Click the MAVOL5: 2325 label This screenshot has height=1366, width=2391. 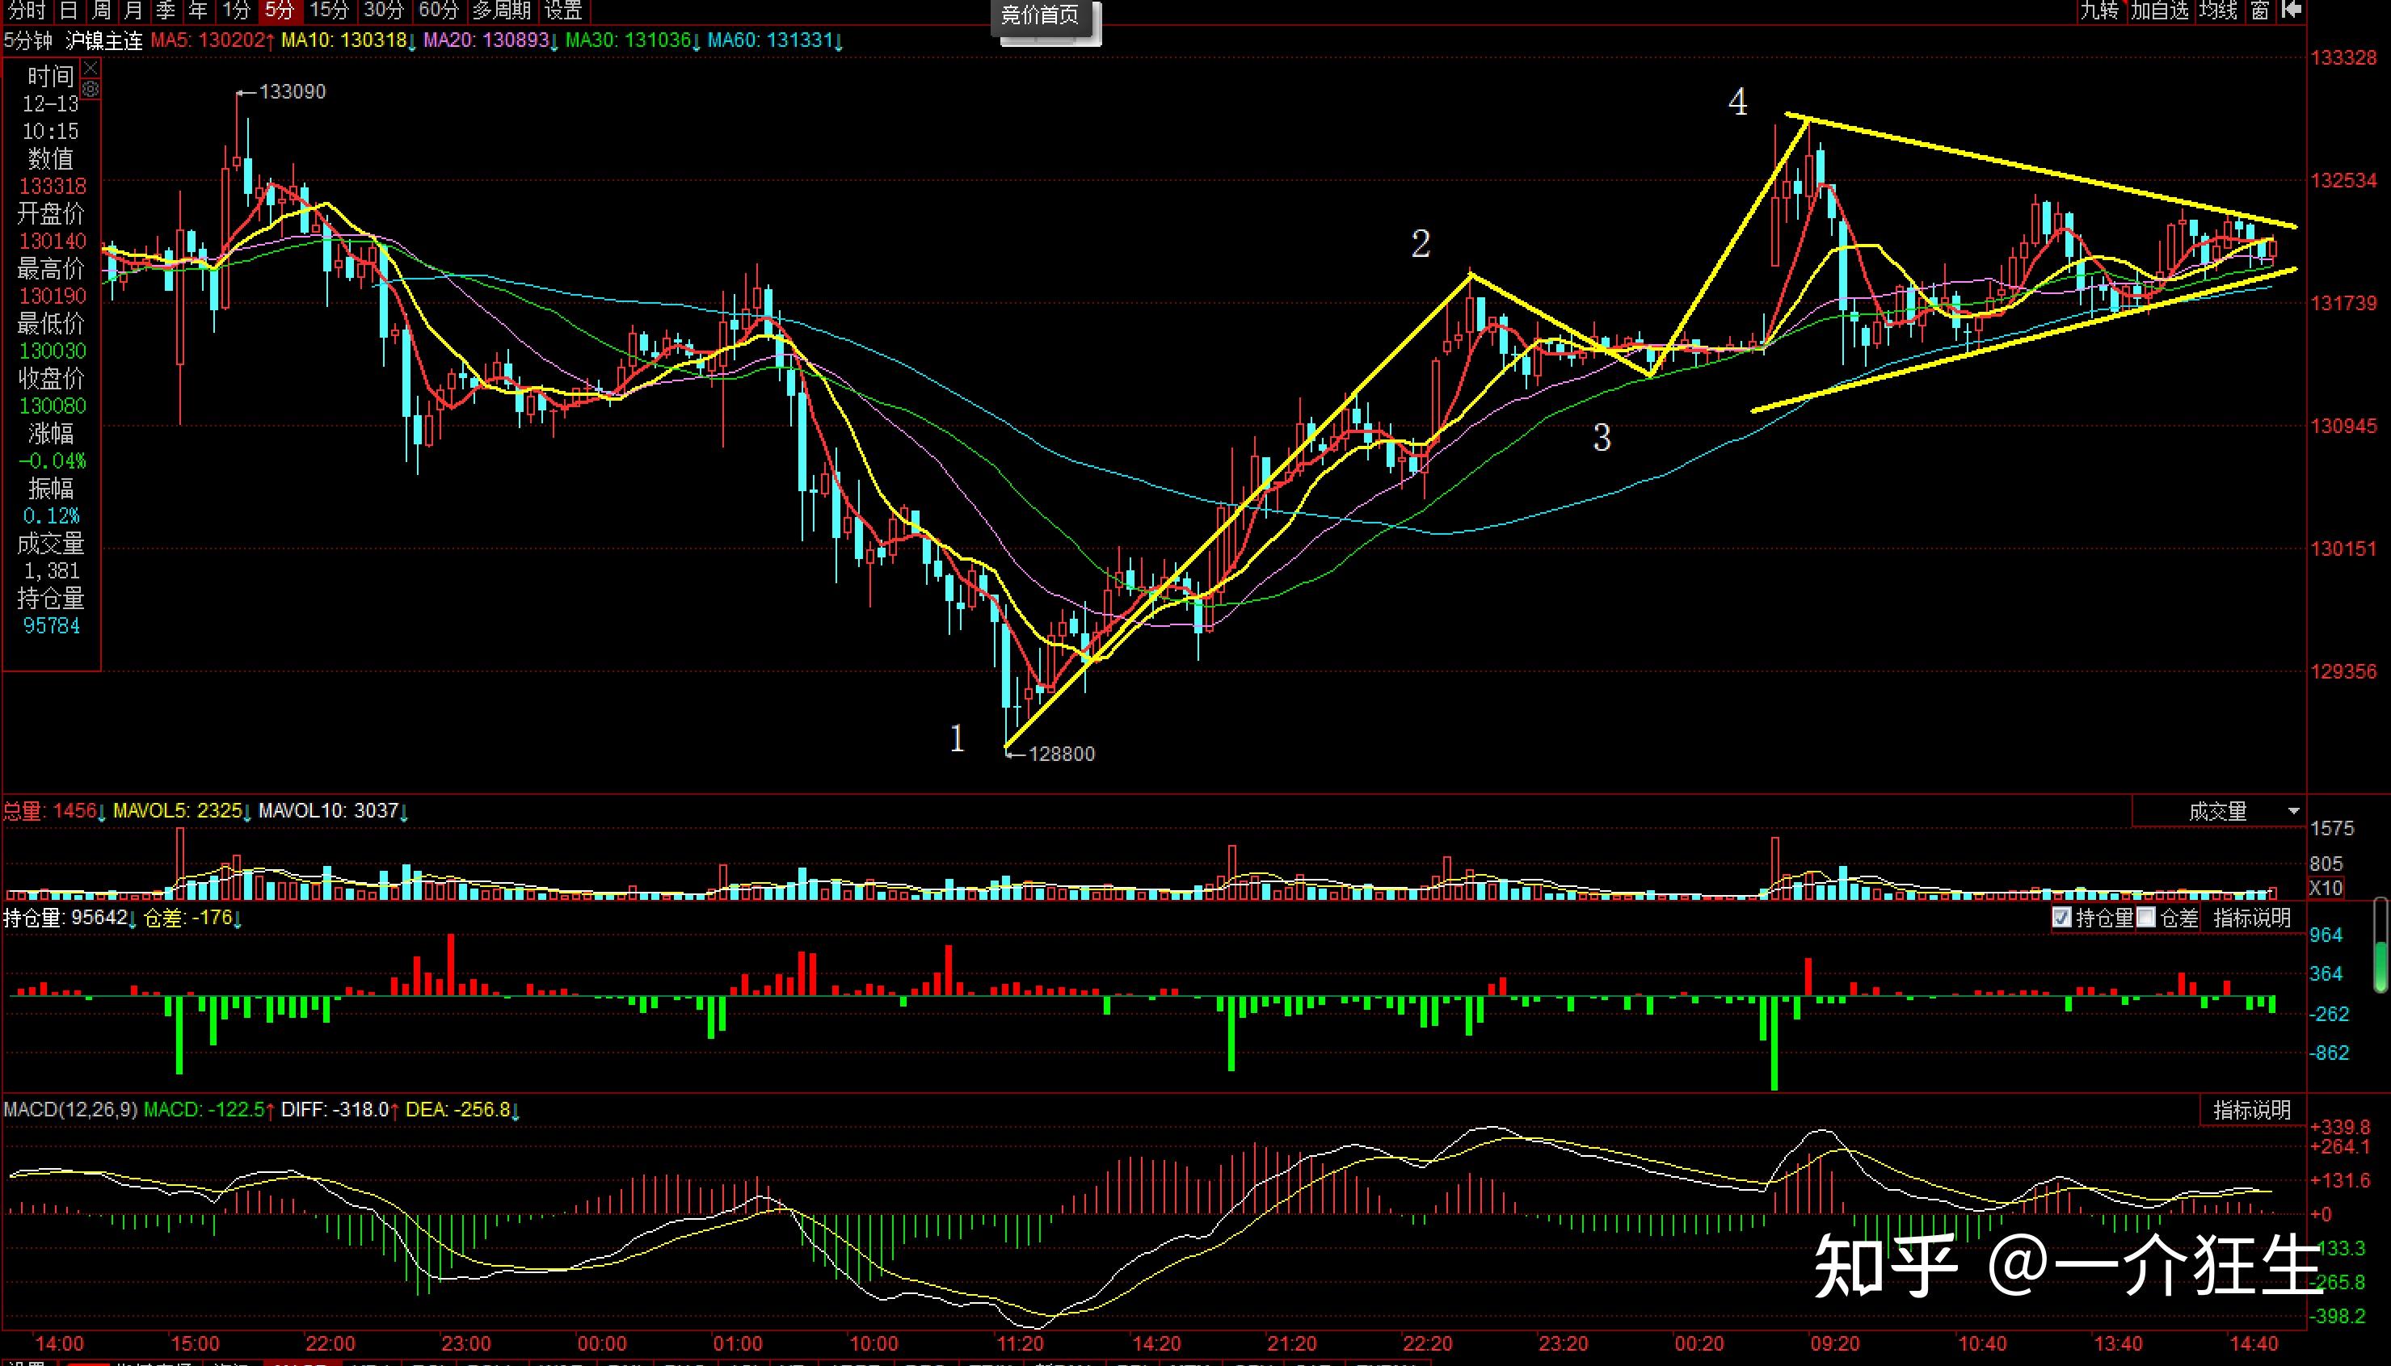point(182,810)
